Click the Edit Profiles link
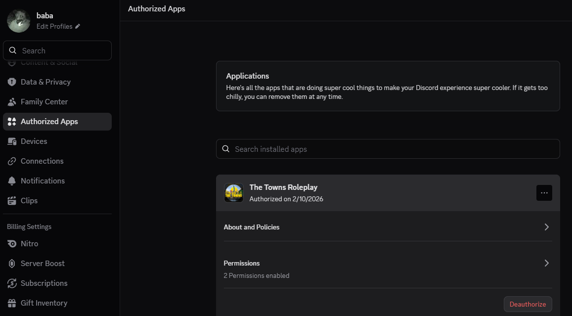Screen dimensions: 572x316 point(54,27)
